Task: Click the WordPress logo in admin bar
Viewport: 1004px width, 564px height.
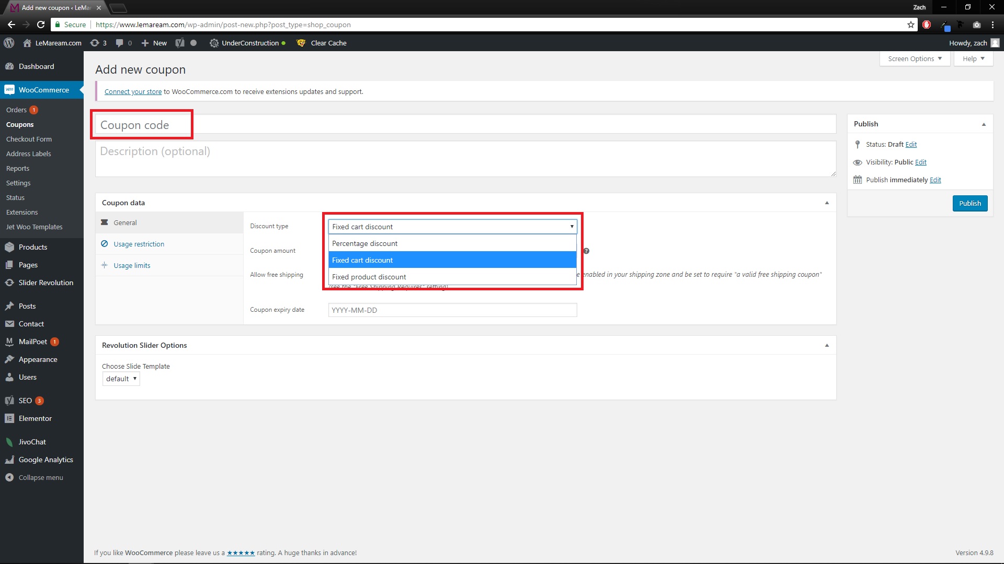Action: click(9, 43)
